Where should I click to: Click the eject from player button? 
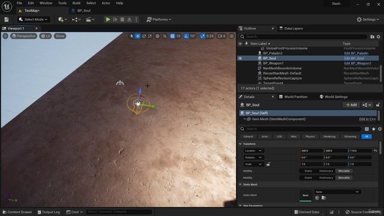point(130,19)
